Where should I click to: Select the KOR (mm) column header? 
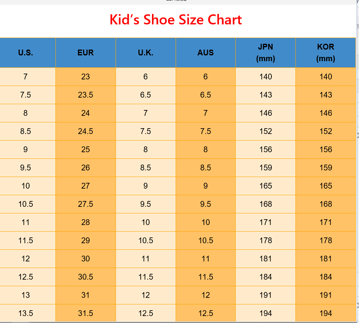325,53
